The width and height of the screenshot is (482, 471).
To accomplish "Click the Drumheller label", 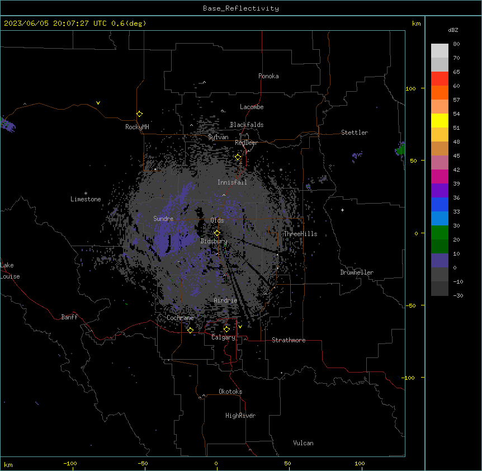I will coord(357,272).
